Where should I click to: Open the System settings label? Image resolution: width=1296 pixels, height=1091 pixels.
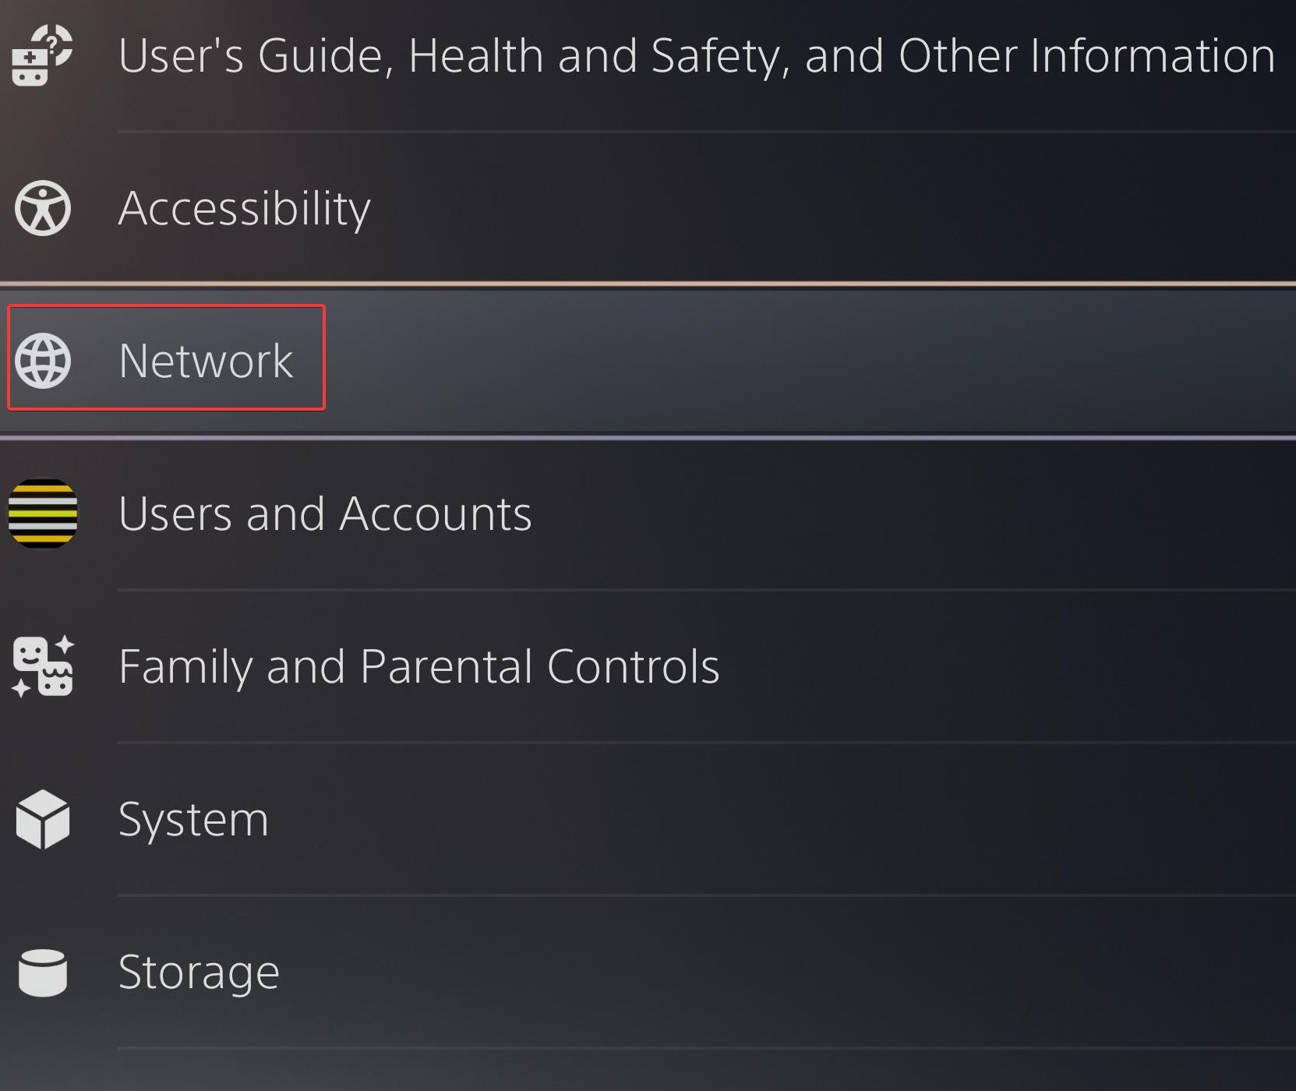coord(193,819)
